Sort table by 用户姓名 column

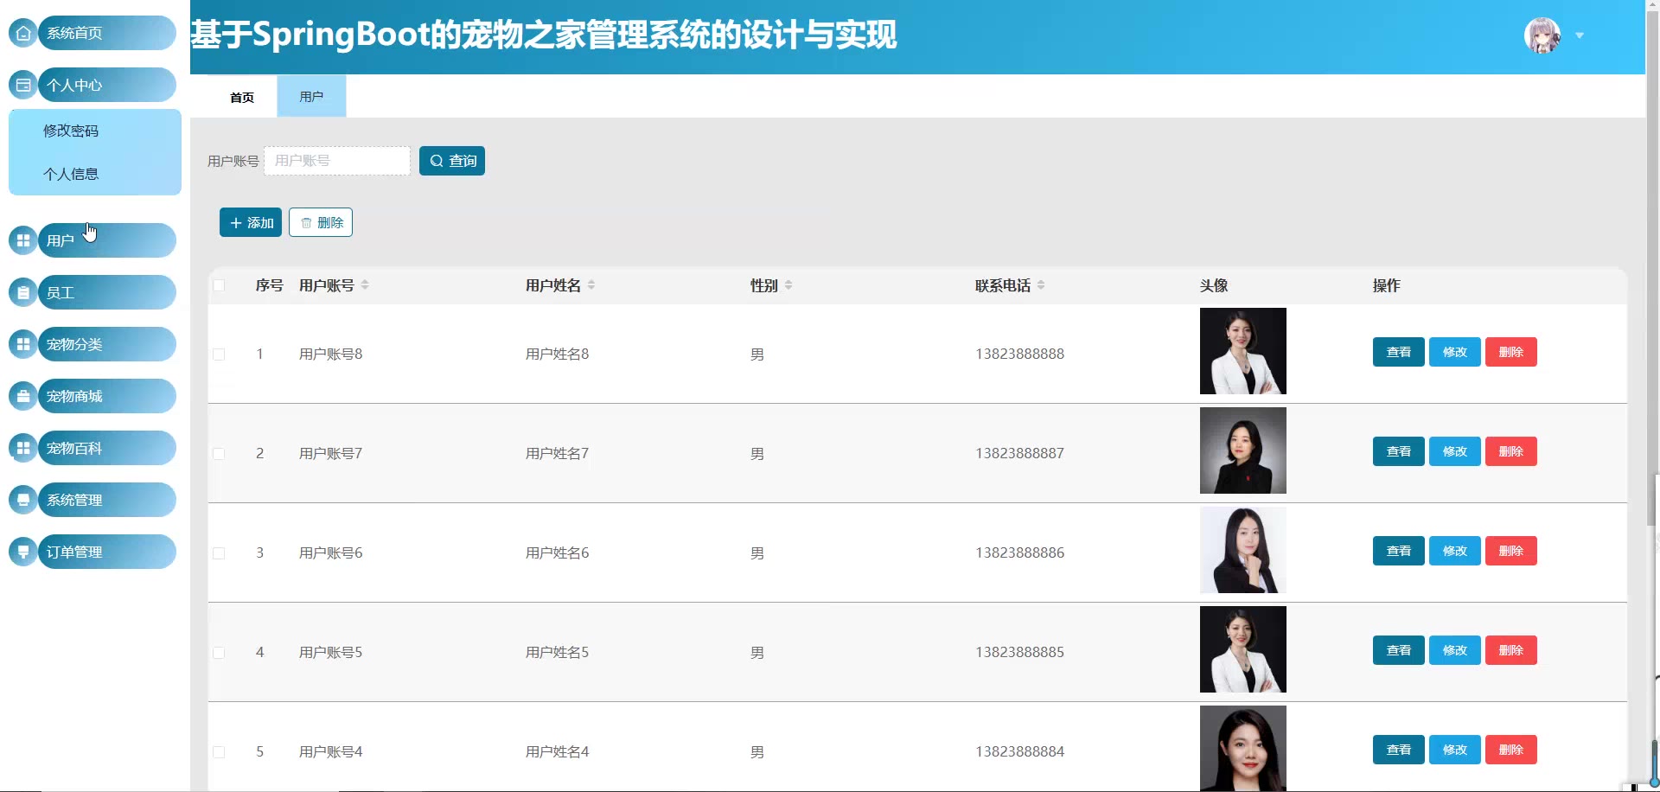(x=591, y=285)
